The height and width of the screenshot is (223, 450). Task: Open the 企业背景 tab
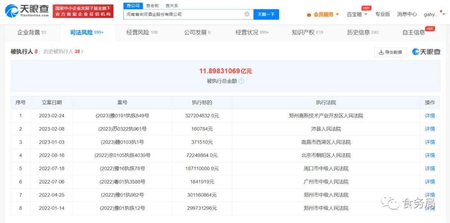32,32
